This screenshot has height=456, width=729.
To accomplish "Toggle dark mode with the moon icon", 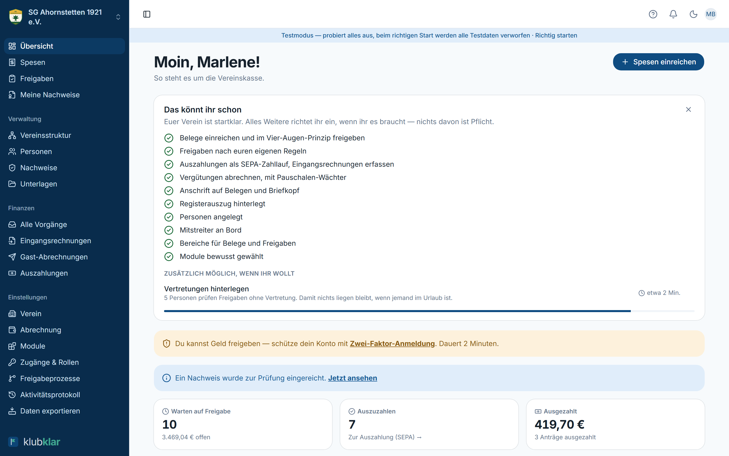I will tap(694, 14).
